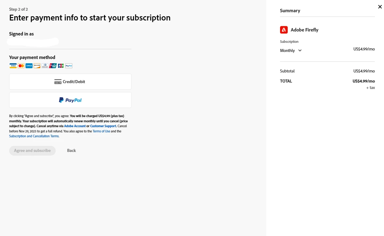384x236 pixels.
Task: Click the Visa card icon
Action: click(13, 66)
